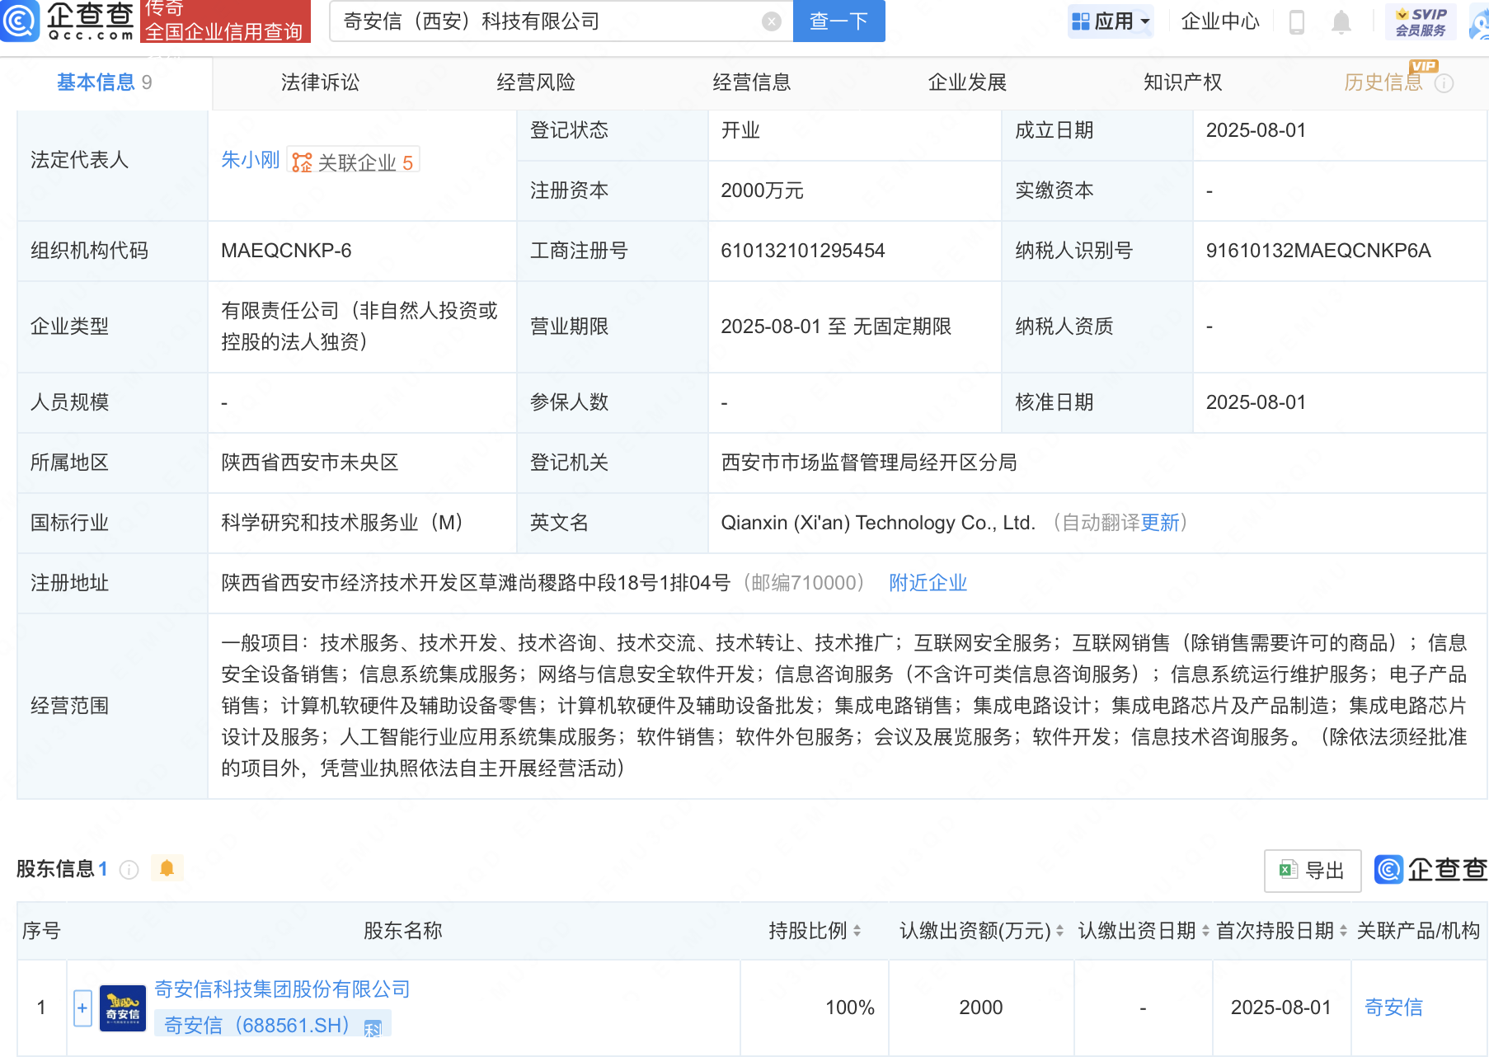Click the 查一下 search button
This screenshot has width=1489, height=1057.
(838, 21)
